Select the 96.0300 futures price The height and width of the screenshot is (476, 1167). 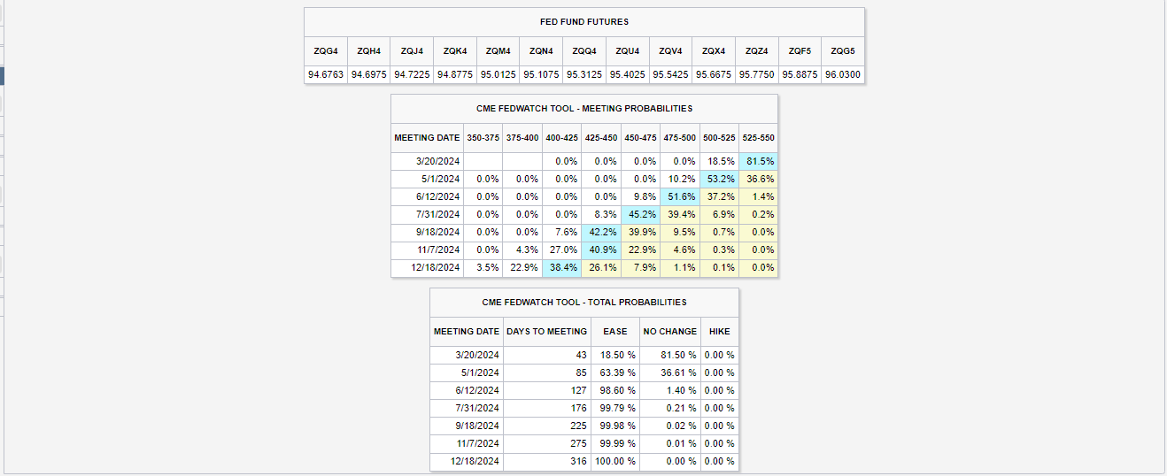point(842,74)
